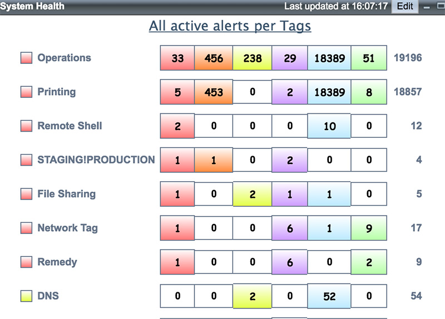Click the red status square beside STAGING!PRODUCTION

[x=26, y=160]
